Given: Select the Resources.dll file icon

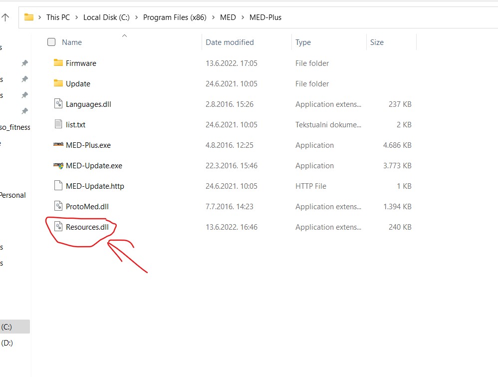Looking at the screenshot, I should click(x=58, y=227).
